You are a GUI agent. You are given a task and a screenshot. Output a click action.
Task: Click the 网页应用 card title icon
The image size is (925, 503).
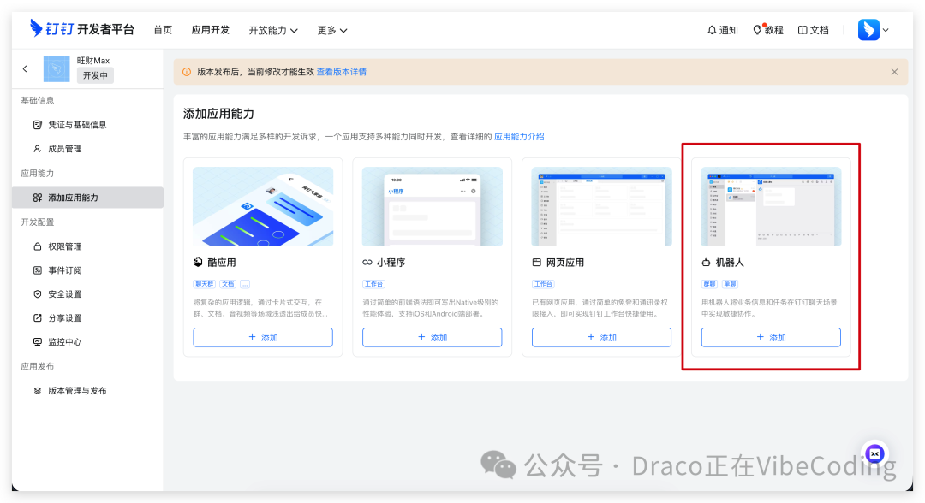click(536, 263)
